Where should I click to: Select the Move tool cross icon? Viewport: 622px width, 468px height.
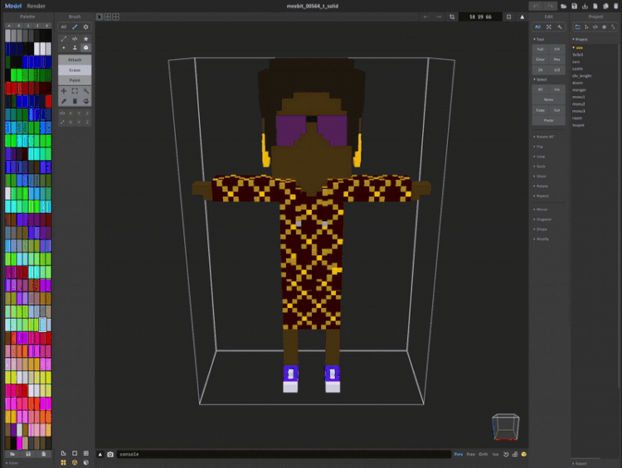[64, 91]
